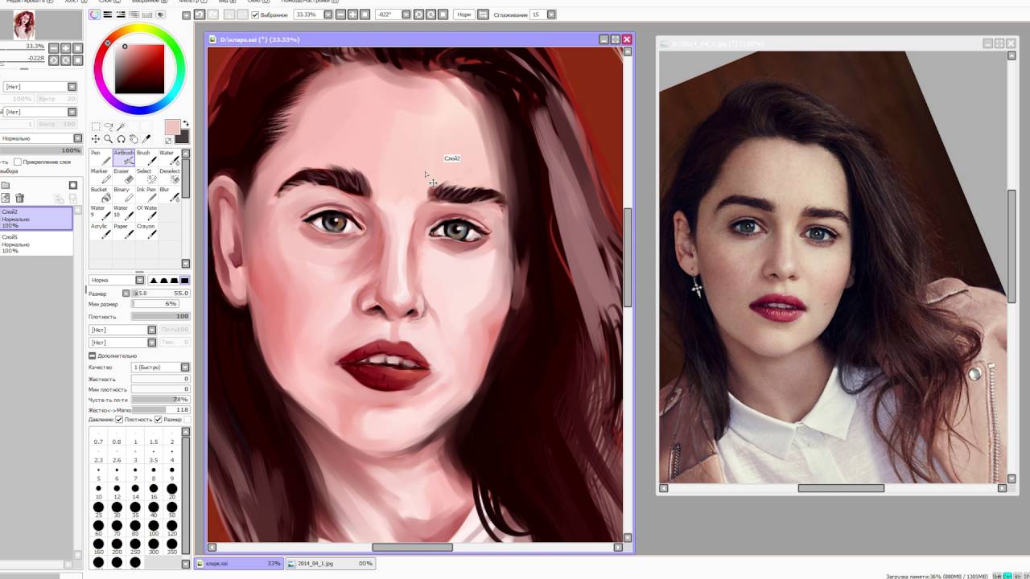Select the Paper brush tool
Image resolution: width=1030 pixels, height=579 pixels.
tap(123, 231)
